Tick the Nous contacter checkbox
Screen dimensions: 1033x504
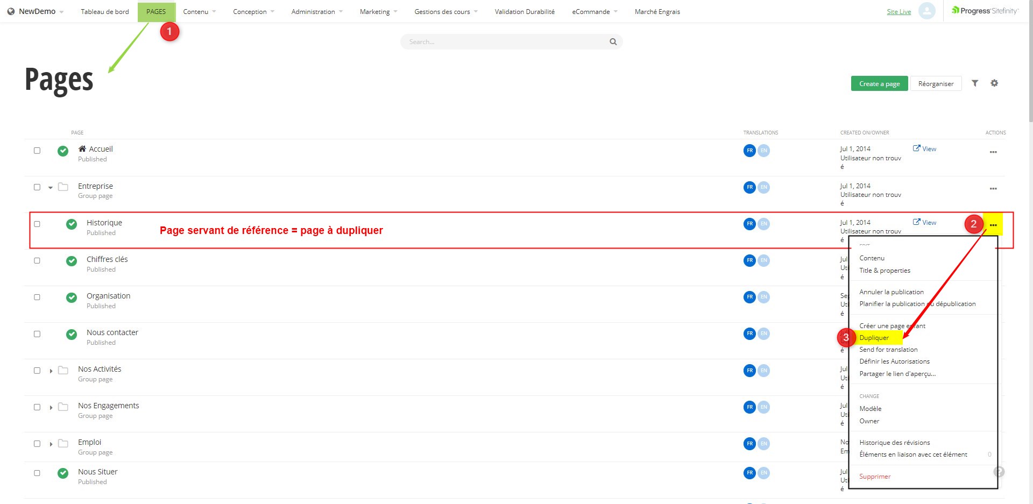37,334
